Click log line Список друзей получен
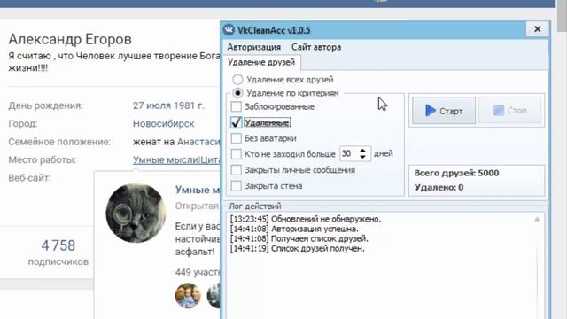Image resolution: width=567 pixels, height=319 pixels. [x=298, y=248]
